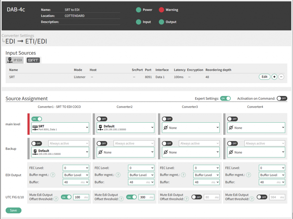Enable Converter2 Backup switch

click(x=102, y=143)
